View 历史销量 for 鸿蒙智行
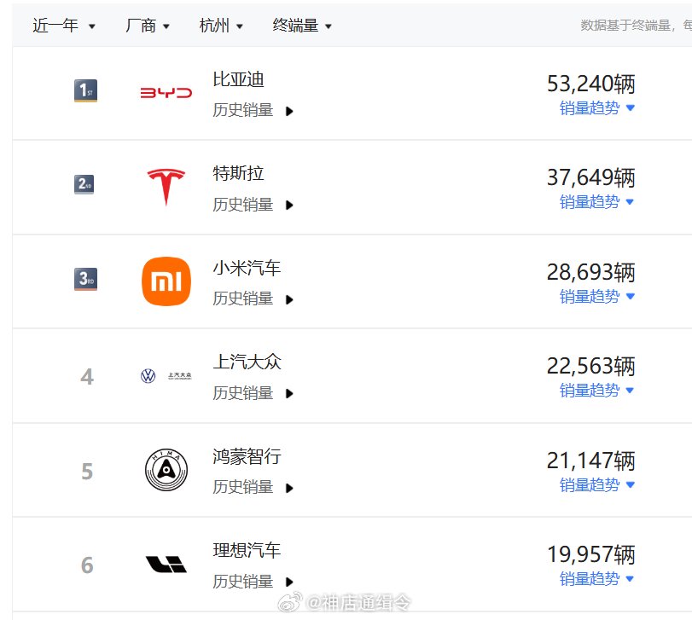Viewport: 692px width, 620px height. coord(253,487)
